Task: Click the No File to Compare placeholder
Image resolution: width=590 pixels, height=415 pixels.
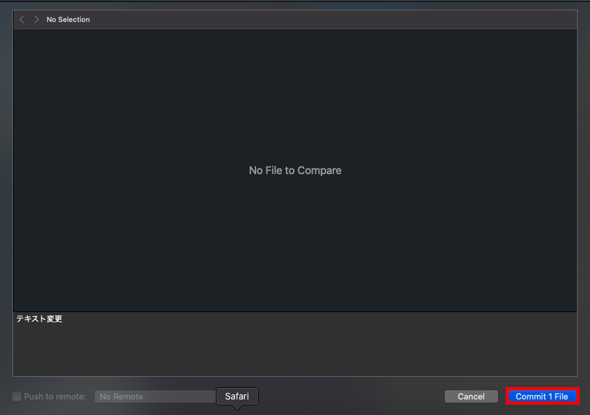Action: pos(295,170)
